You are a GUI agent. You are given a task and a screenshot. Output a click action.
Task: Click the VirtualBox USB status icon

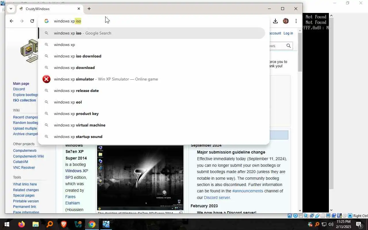click(x=317, y=216)
